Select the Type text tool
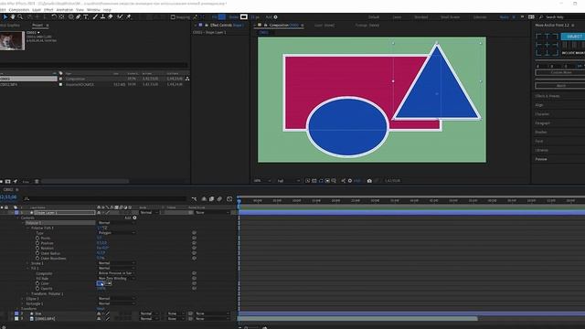 (x=86, y=16)
